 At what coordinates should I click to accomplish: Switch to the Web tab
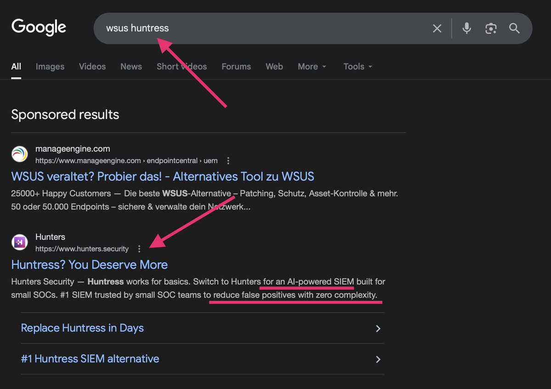(274, 66)
